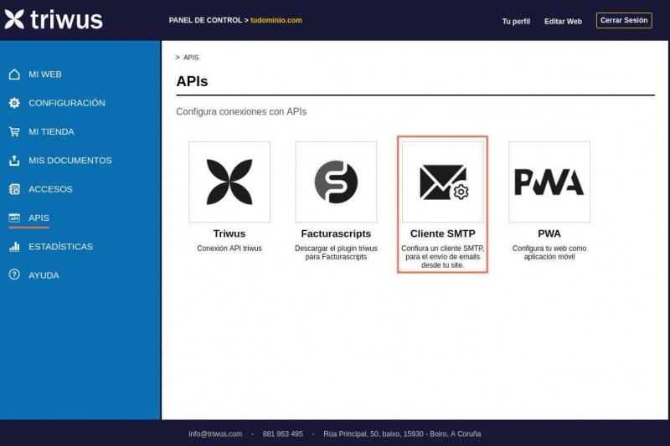This screenshot has height=446, width=670.
Task: Click the Estadísticas bar chart icon
Action: [x=14, y=247]
